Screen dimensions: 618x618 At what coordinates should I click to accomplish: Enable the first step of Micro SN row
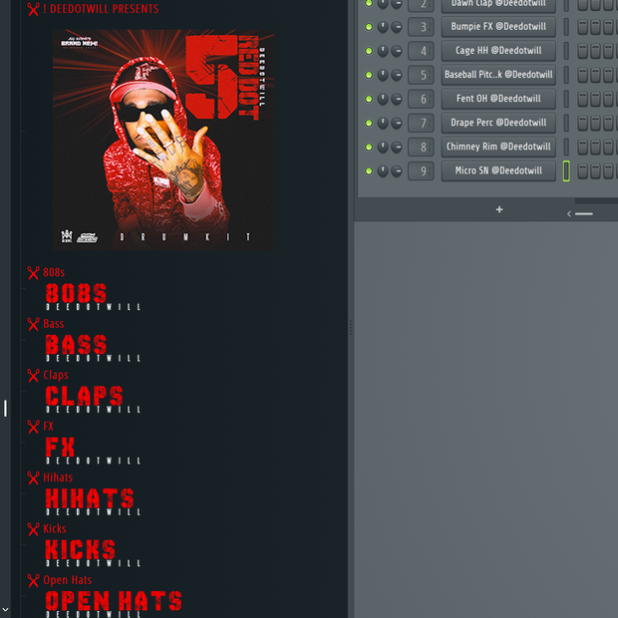point(582,171)
